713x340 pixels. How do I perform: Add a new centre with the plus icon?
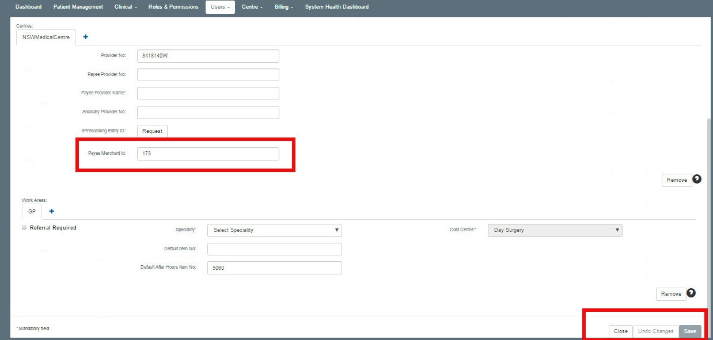click(x=85, y=36)
